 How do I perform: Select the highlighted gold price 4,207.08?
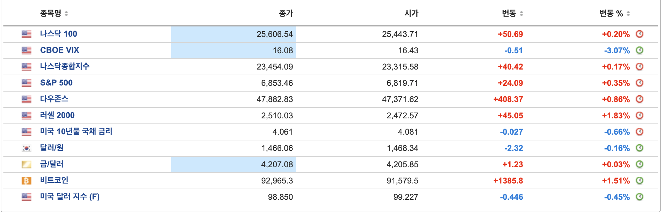[277, 164]
